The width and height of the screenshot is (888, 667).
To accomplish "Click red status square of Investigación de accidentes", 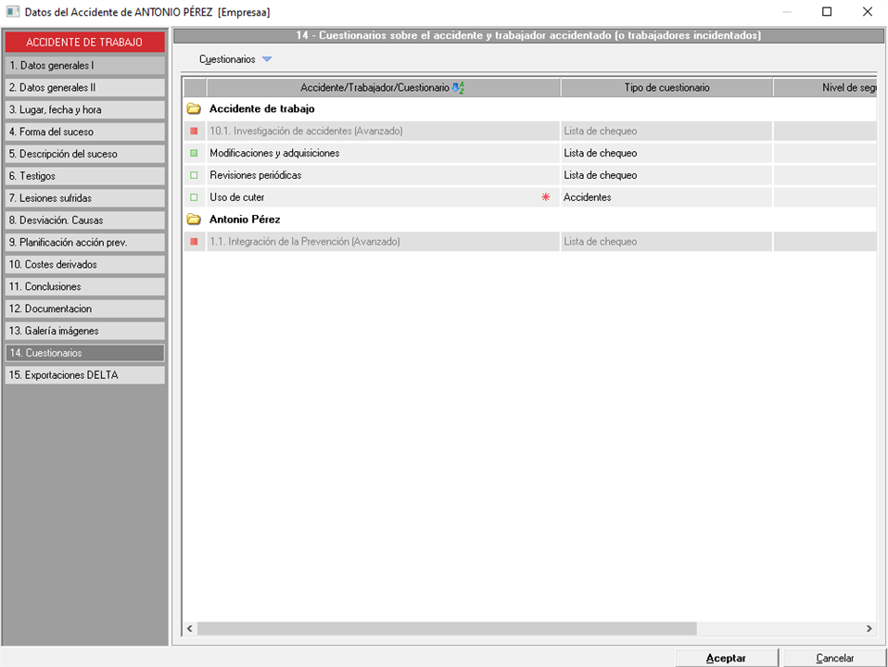I will coord(195,132).
